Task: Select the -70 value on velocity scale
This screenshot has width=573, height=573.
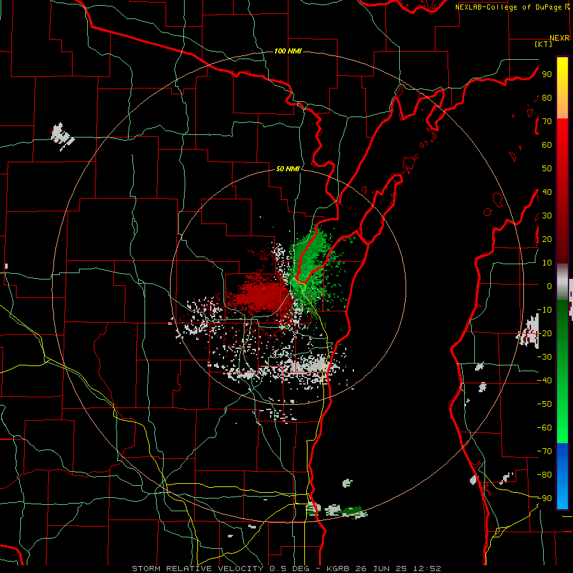Action: pyautogui.click(x=544, y=451)
